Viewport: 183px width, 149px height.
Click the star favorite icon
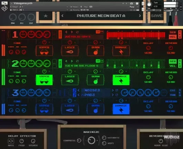[45, 16]
